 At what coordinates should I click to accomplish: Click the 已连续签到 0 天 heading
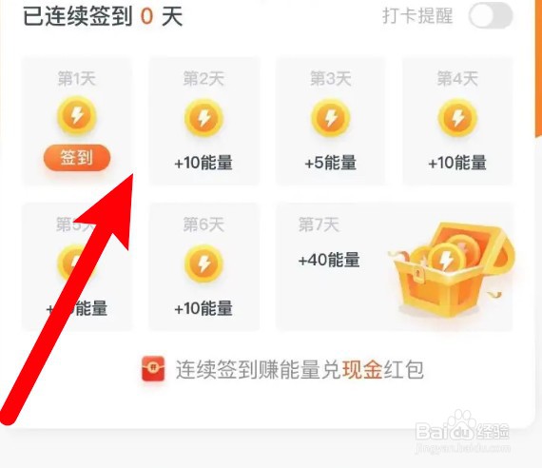tap(103, 16)
